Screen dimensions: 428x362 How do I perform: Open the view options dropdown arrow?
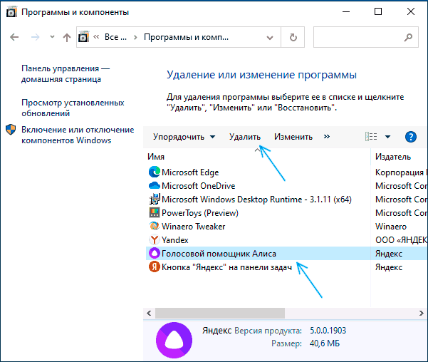387,137
